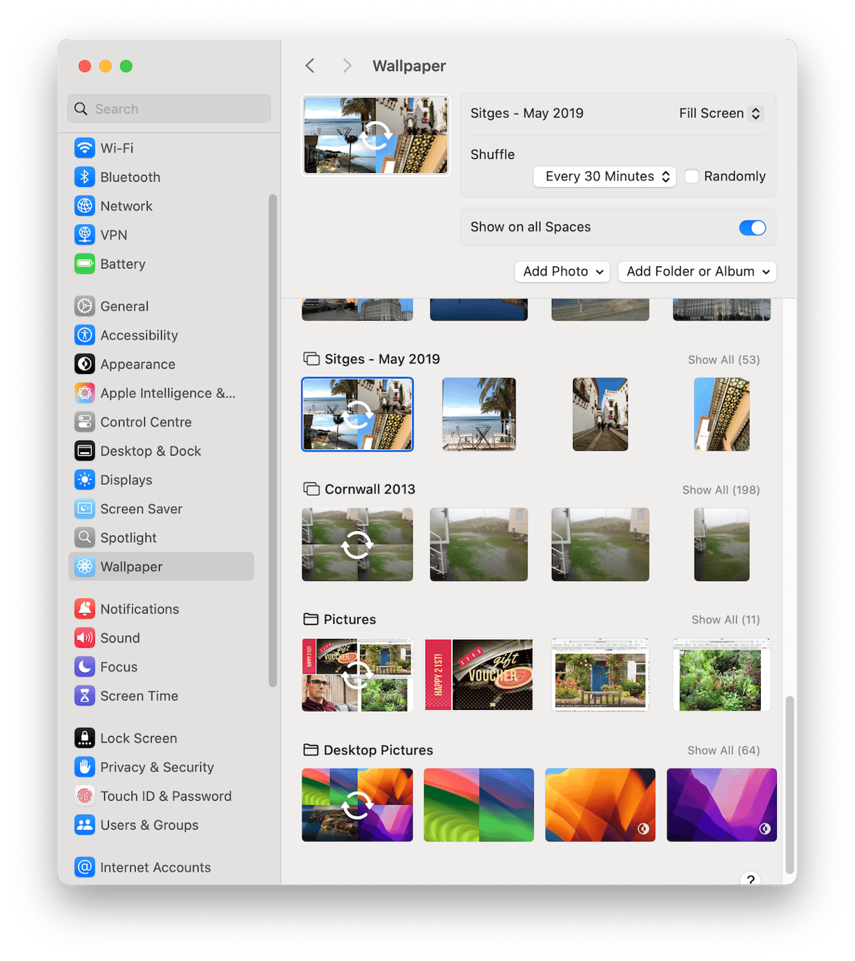The width and height of the screenshot is (855, 961).
Task: Choose the orange Ventura wallpaper
Action: click(600, 805)
